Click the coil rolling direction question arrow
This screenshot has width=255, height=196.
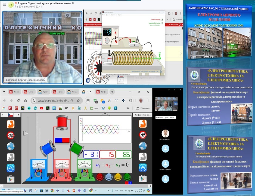161,72
